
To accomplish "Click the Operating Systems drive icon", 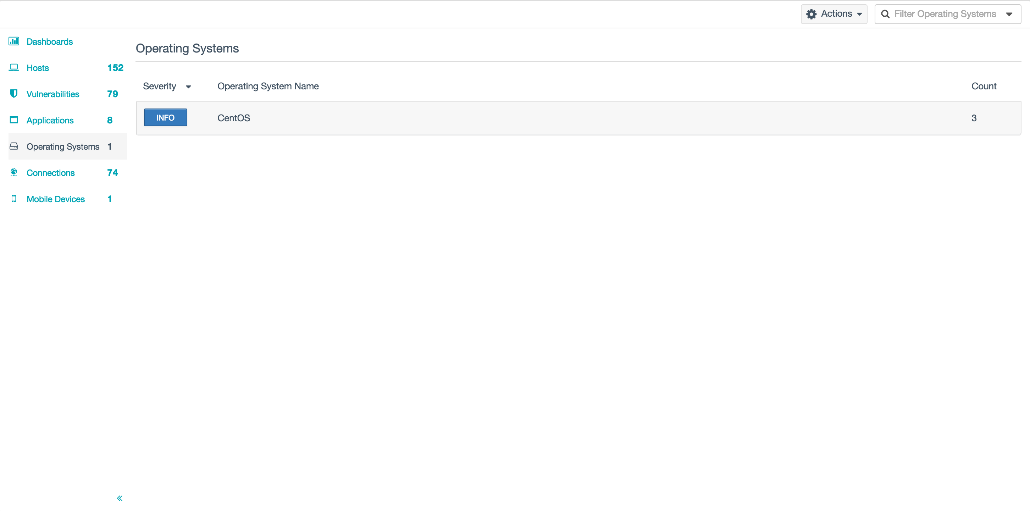I will [13, 146].
